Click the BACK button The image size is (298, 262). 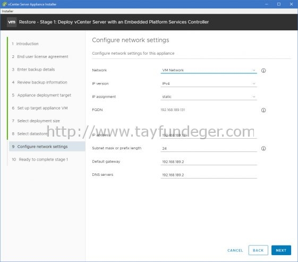click(x=258, y=250)
